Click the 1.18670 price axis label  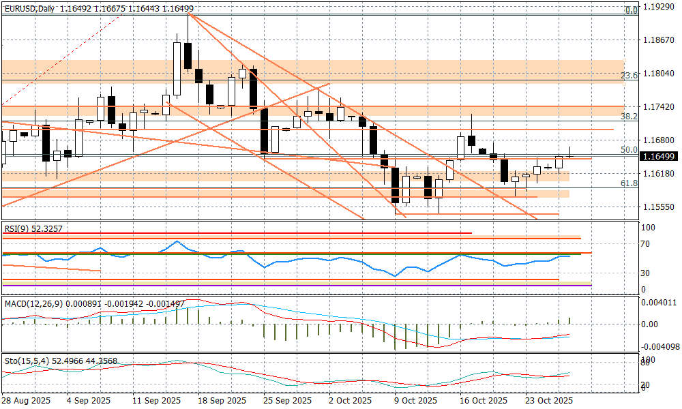tap(658, 41)
